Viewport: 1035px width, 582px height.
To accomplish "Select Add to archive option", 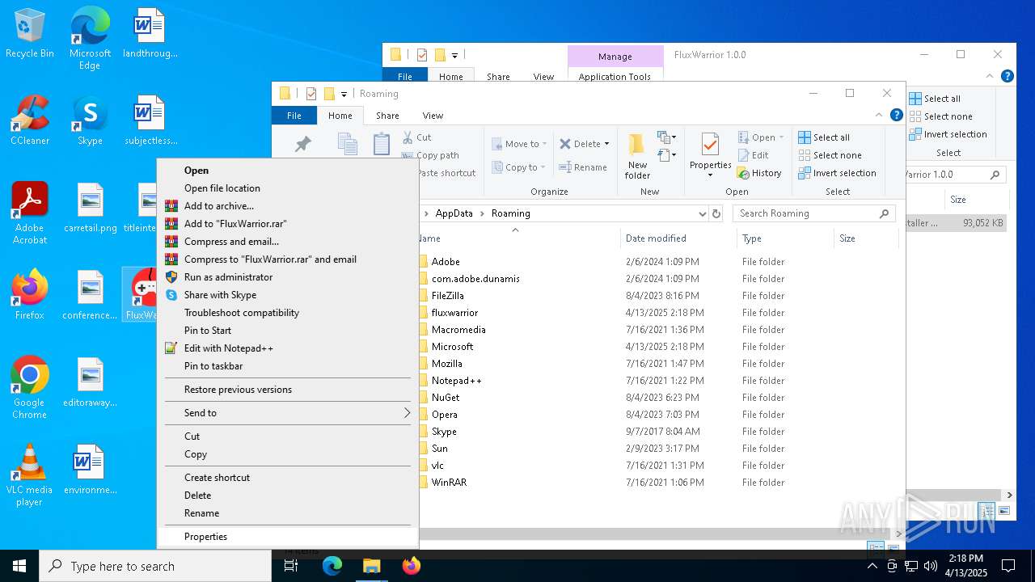I will coord(288,206).
